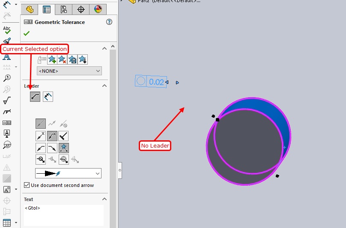Collapse the Style section
This screenshot has height=228, width=346.
pyautogui.click(x=104, y=48)
